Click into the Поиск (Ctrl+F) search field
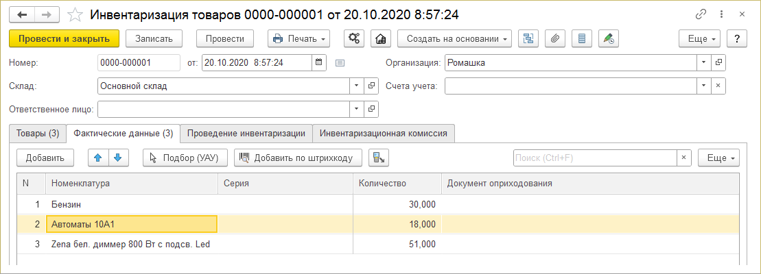 click(x=594, y=158)
